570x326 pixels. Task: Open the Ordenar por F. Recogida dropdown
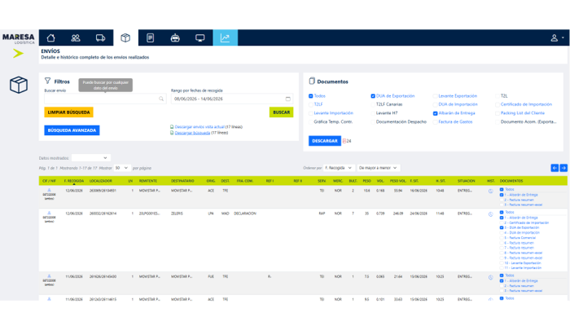(339, 168)
